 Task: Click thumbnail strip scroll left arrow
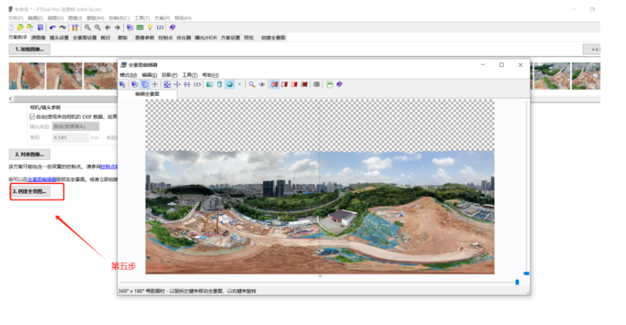(x=11, y=98)
